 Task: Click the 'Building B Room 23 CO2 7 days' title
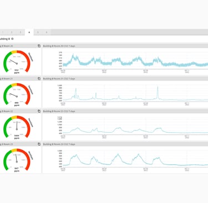[x=59, y=144]
